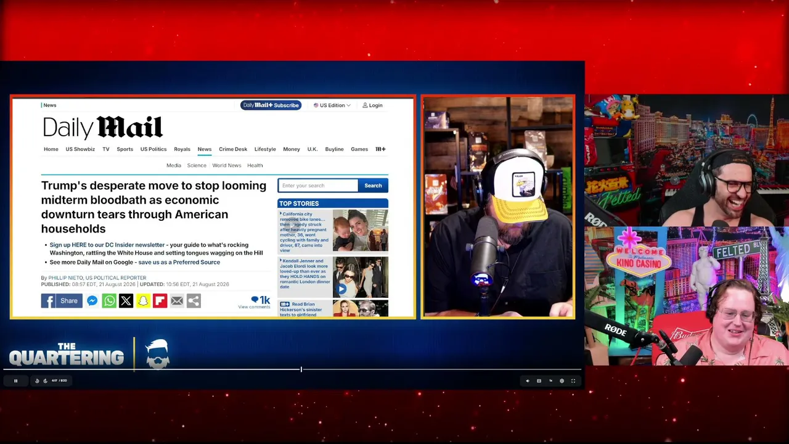
Task: Open the U.K. section
Action: tap(313, 149)
